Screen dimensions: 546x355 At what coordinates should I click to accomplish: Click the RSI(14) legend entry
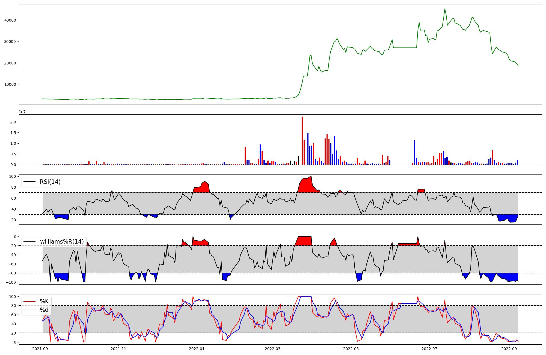tap(50, 182)
